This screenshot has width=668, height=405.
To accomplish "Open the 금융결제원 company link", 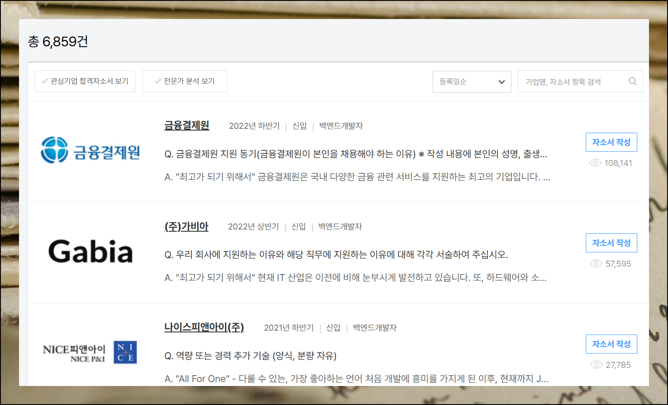I will point(187,125).
